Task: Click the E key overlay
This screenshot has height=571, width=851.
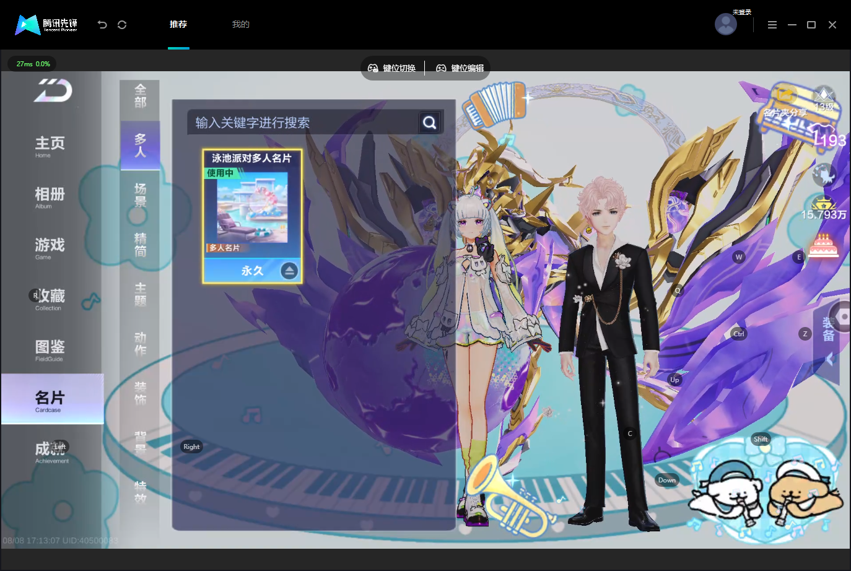Action: click(799, 257)
